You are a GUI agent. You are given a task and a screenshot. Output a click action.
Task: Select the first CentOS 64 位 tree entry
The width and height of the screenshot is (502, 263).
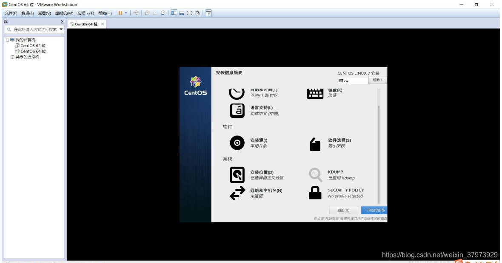[33, 46]
